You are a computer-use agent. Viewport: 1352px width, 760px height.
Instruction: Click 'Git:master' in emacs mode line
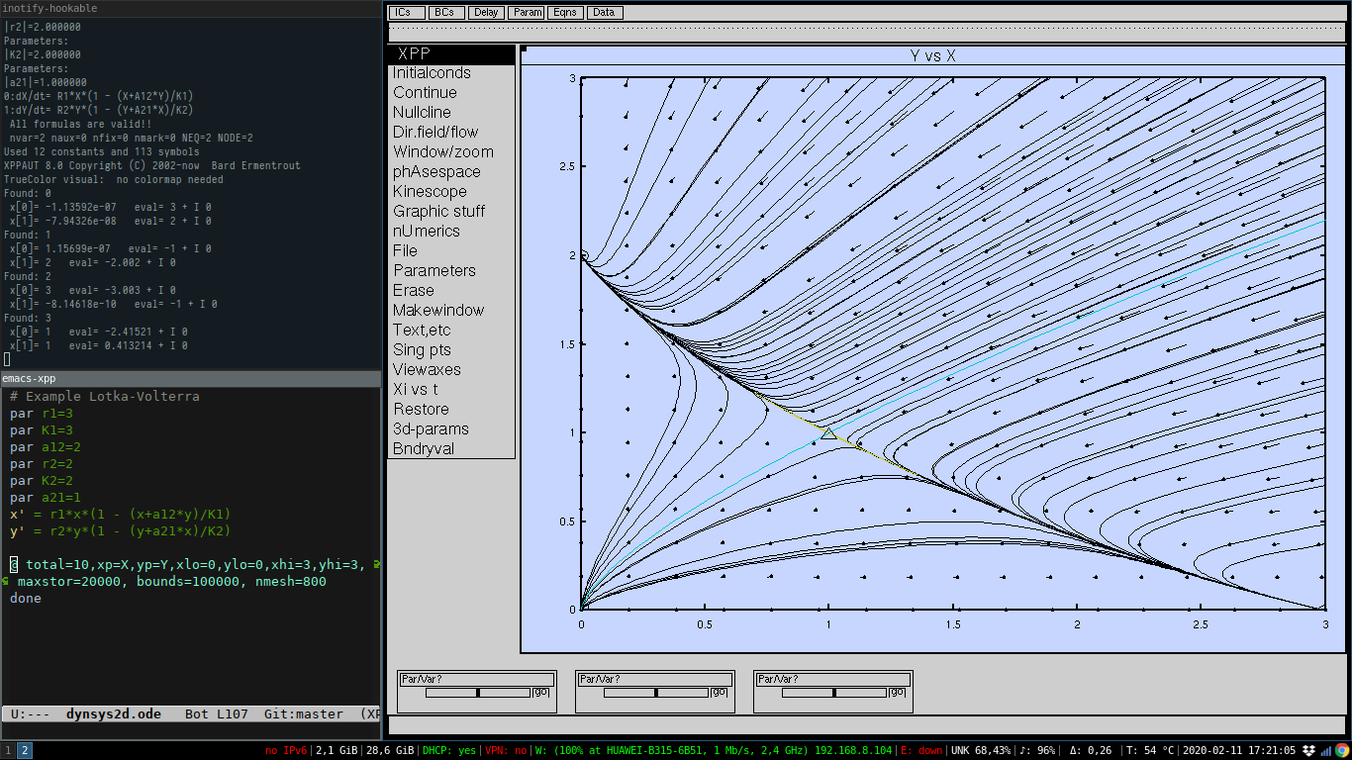(304, 713)
